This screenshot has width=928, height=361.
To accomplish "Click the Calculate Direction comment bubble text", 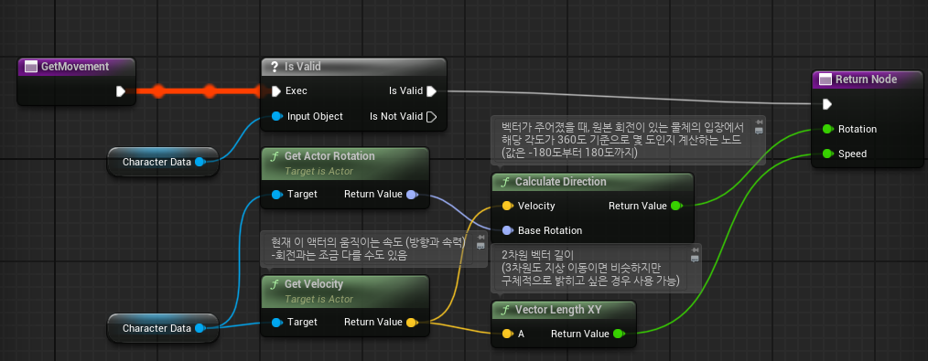I will pyautogui.click(x=623, y=141).
